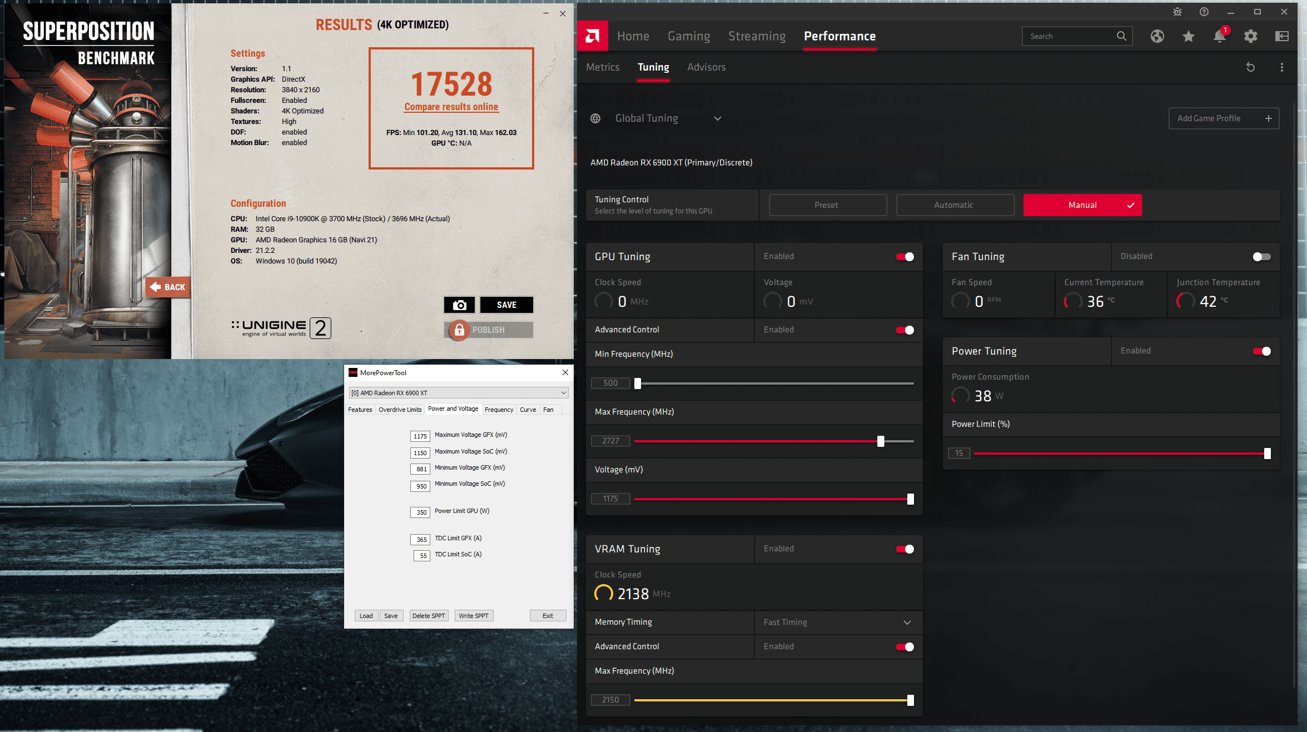Image resolution: width=1307 pixels, height=732 pixels.
Task: Toggle VRAM Tuning enabled switch
Action: click(905, 549)
